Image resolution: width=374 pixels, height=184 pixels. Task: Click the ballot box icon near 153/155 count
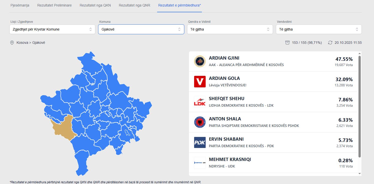pos(287,43)
